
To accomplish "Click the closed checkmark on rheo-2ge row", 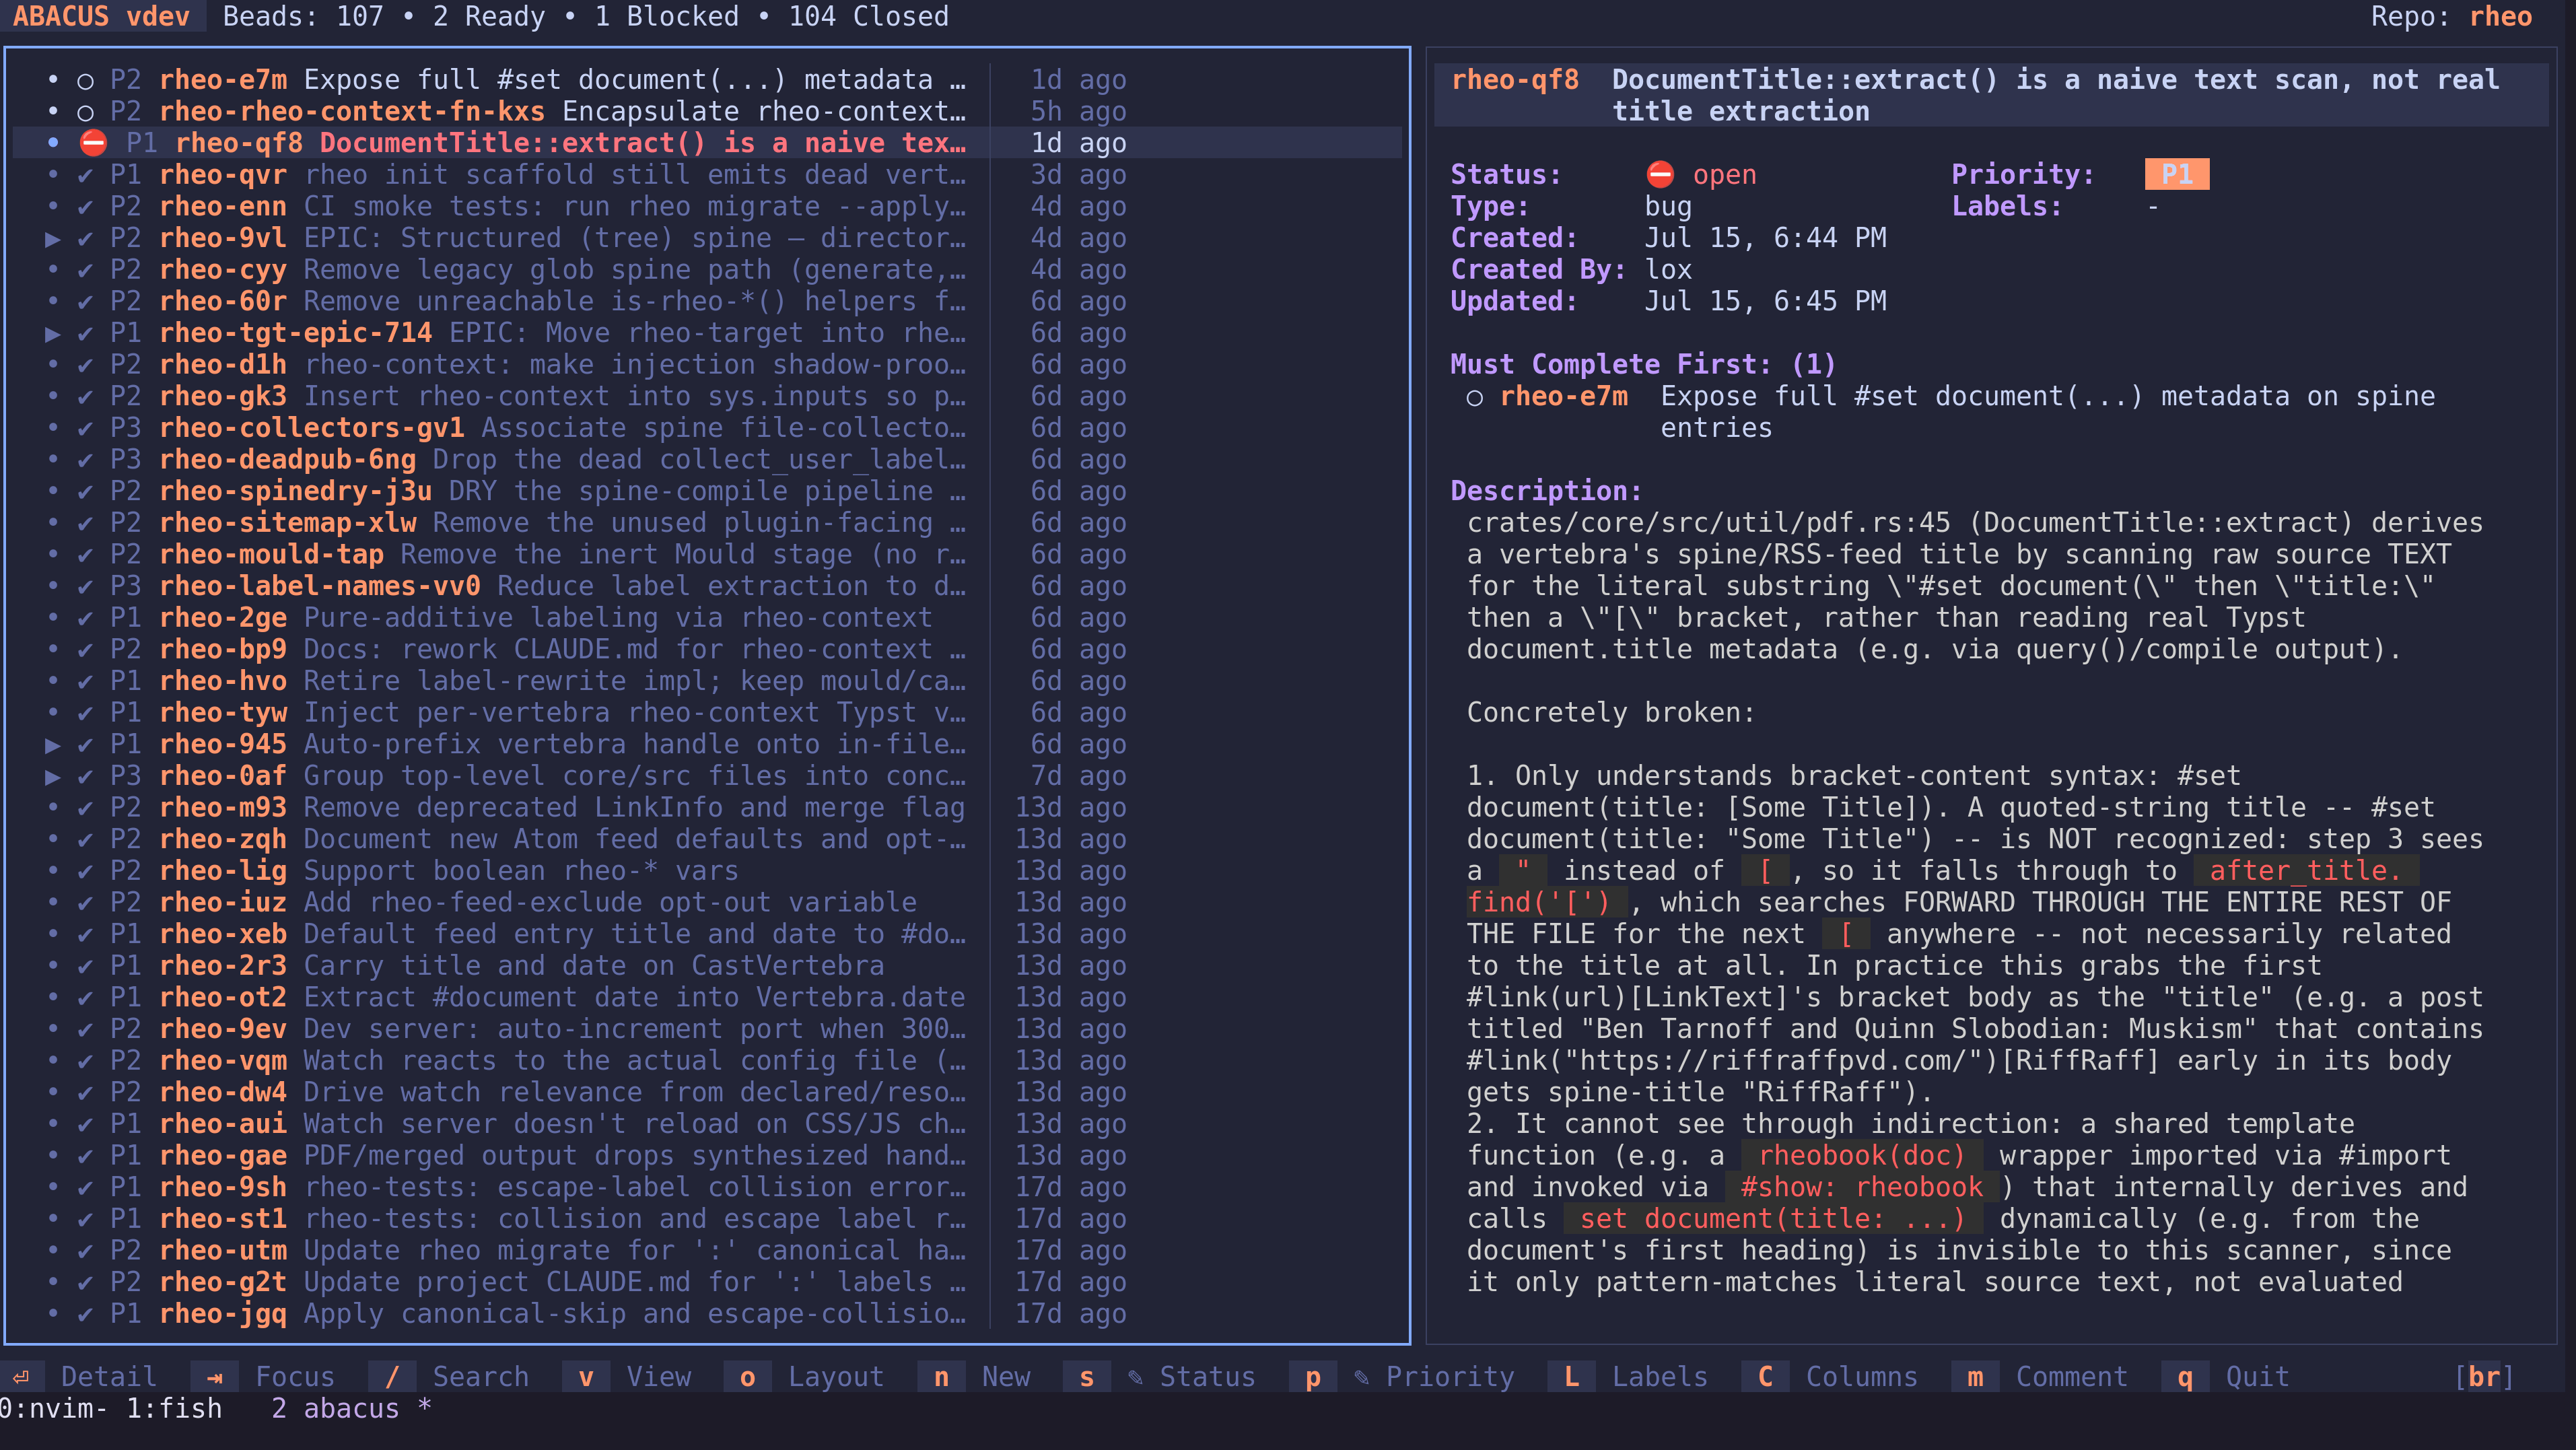I will tap(86, 618).
